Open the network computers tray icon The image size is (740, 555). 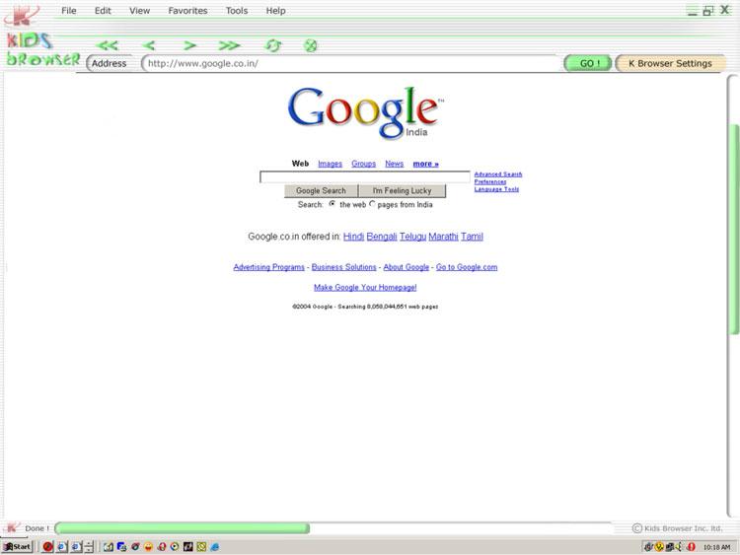(670, 547)
